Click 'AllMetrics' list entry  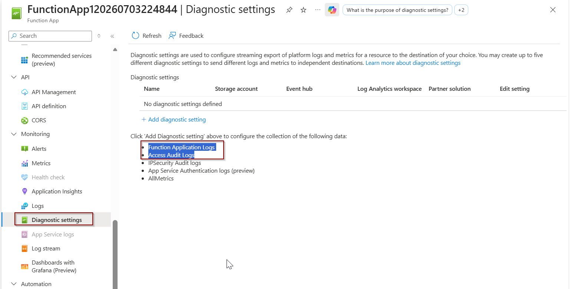click(x=161, y=179)
